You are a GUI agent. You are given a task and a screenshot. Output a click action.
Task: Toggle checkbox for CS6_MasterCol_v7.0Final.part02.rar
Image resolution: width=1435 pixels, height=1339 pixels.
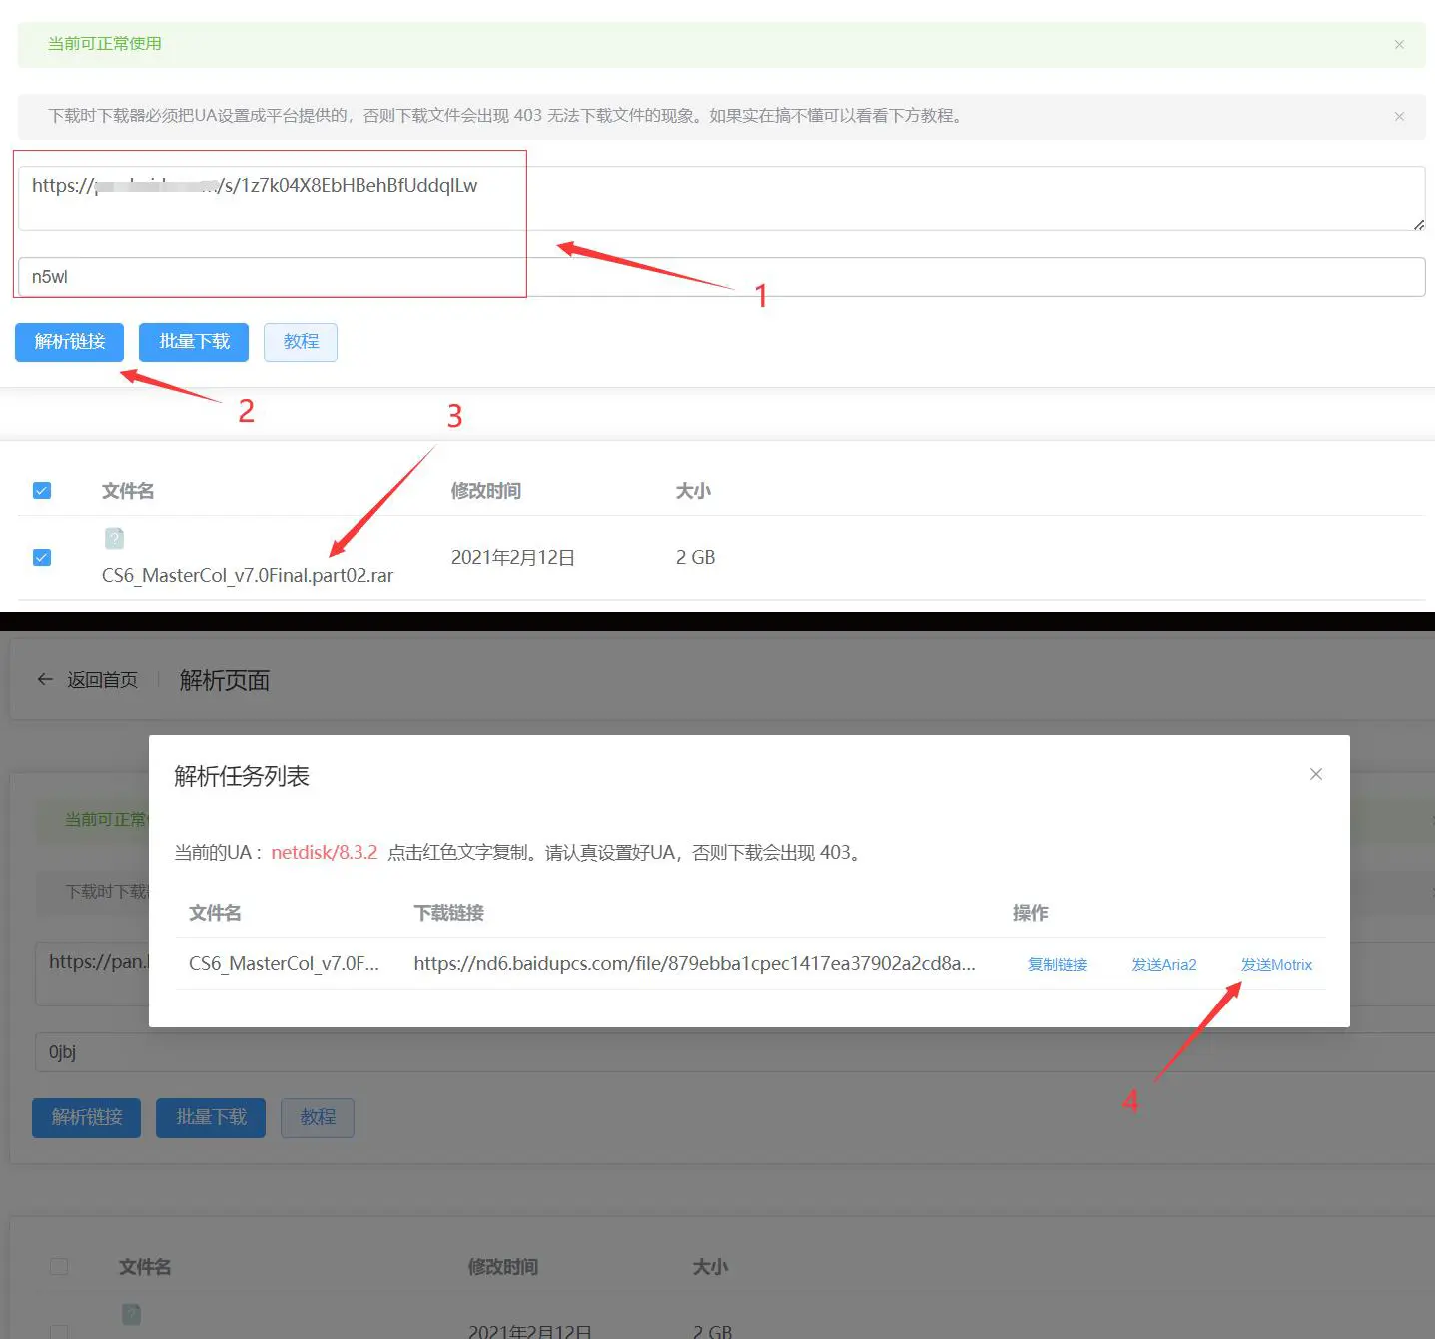tap(42, 557)
